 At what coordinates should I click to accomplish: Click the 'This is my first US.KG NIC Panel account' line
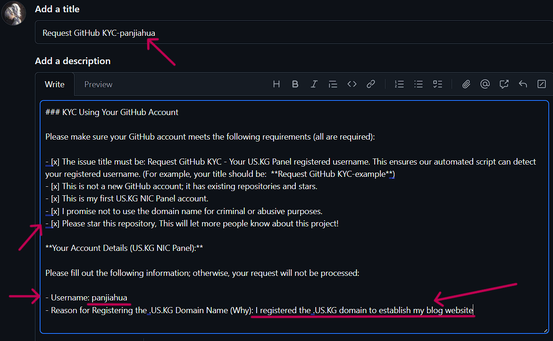[126, 199]
